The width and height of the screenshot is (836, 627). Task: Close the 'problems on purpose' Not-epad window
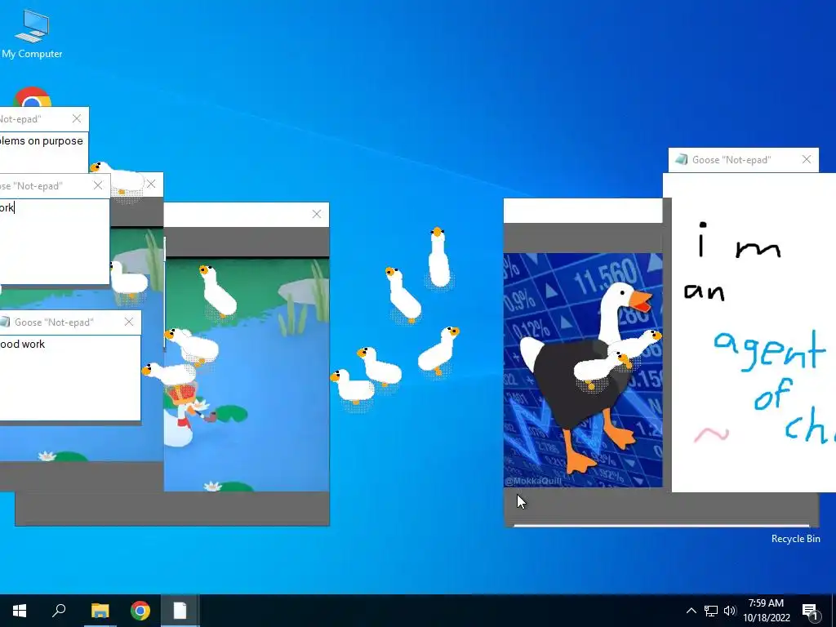point(77,118)
